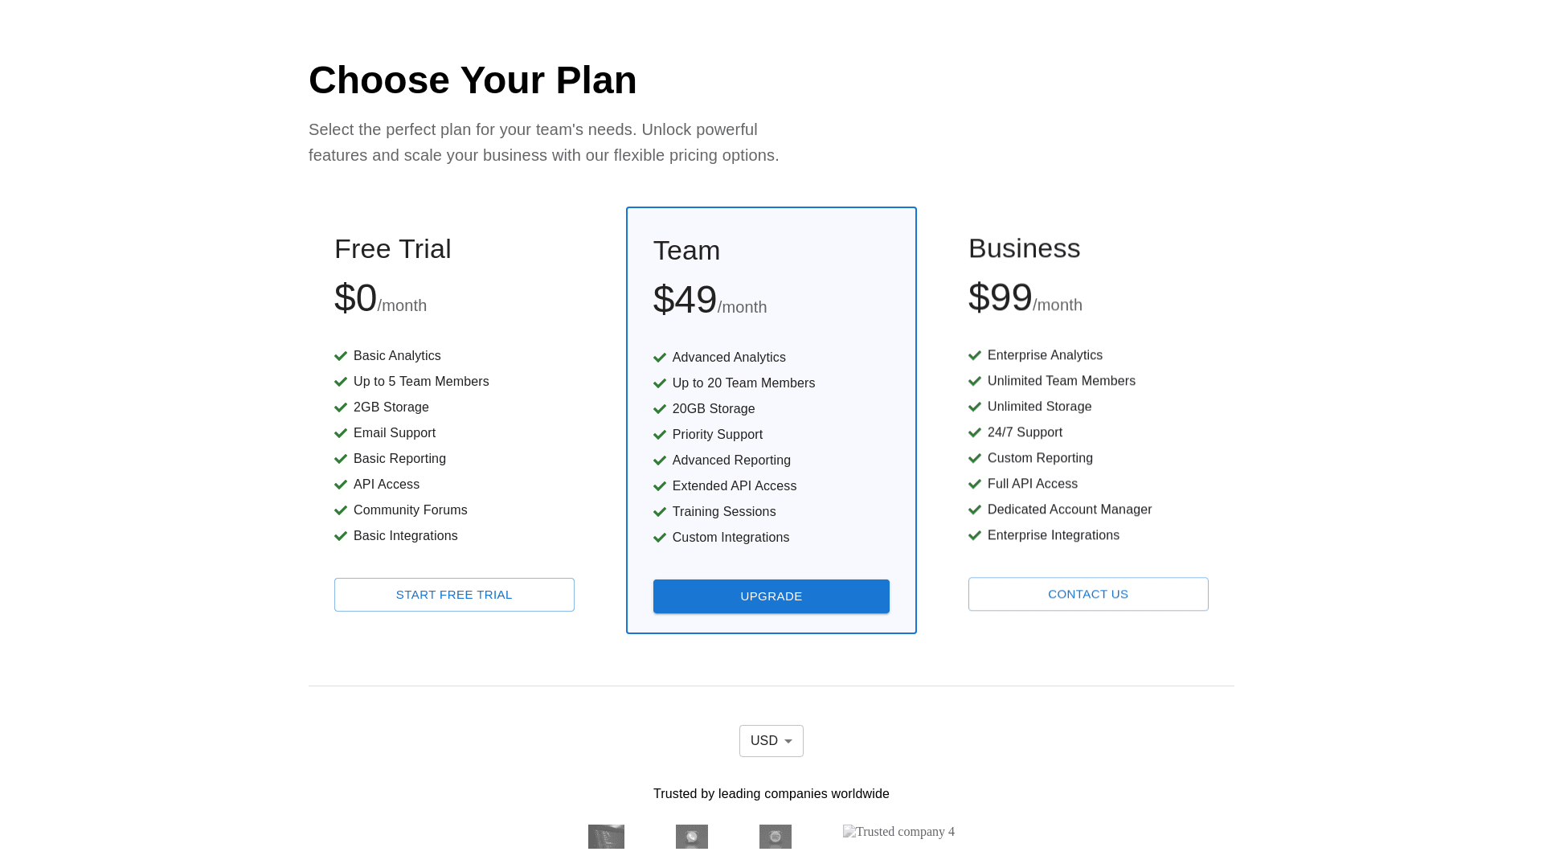This screenshot has width=1543, height=868.
Task: Click checkmark icon next to 2GB Storage
Action: pos(341,407)
